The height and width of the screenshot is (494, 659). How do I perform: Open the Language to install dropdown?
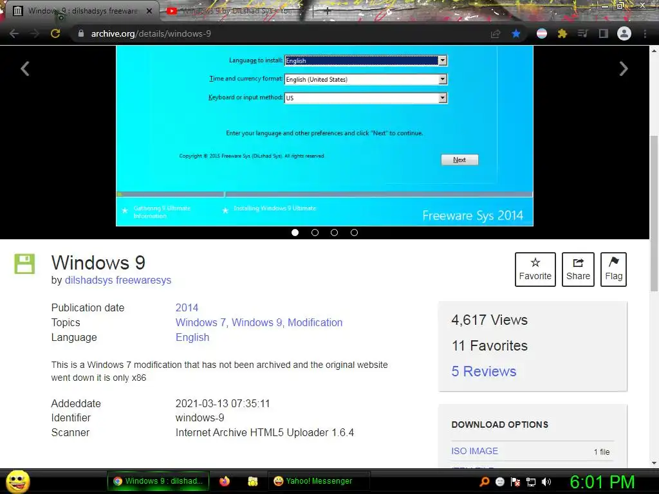366,60
